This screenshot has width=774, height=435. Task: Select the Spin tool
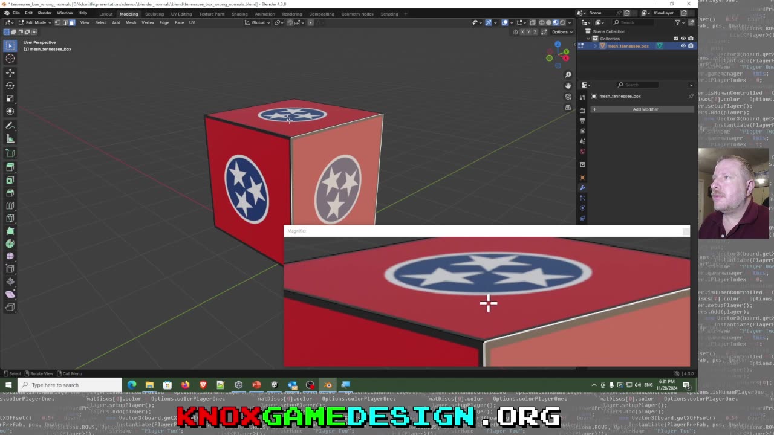pos(10,243)
